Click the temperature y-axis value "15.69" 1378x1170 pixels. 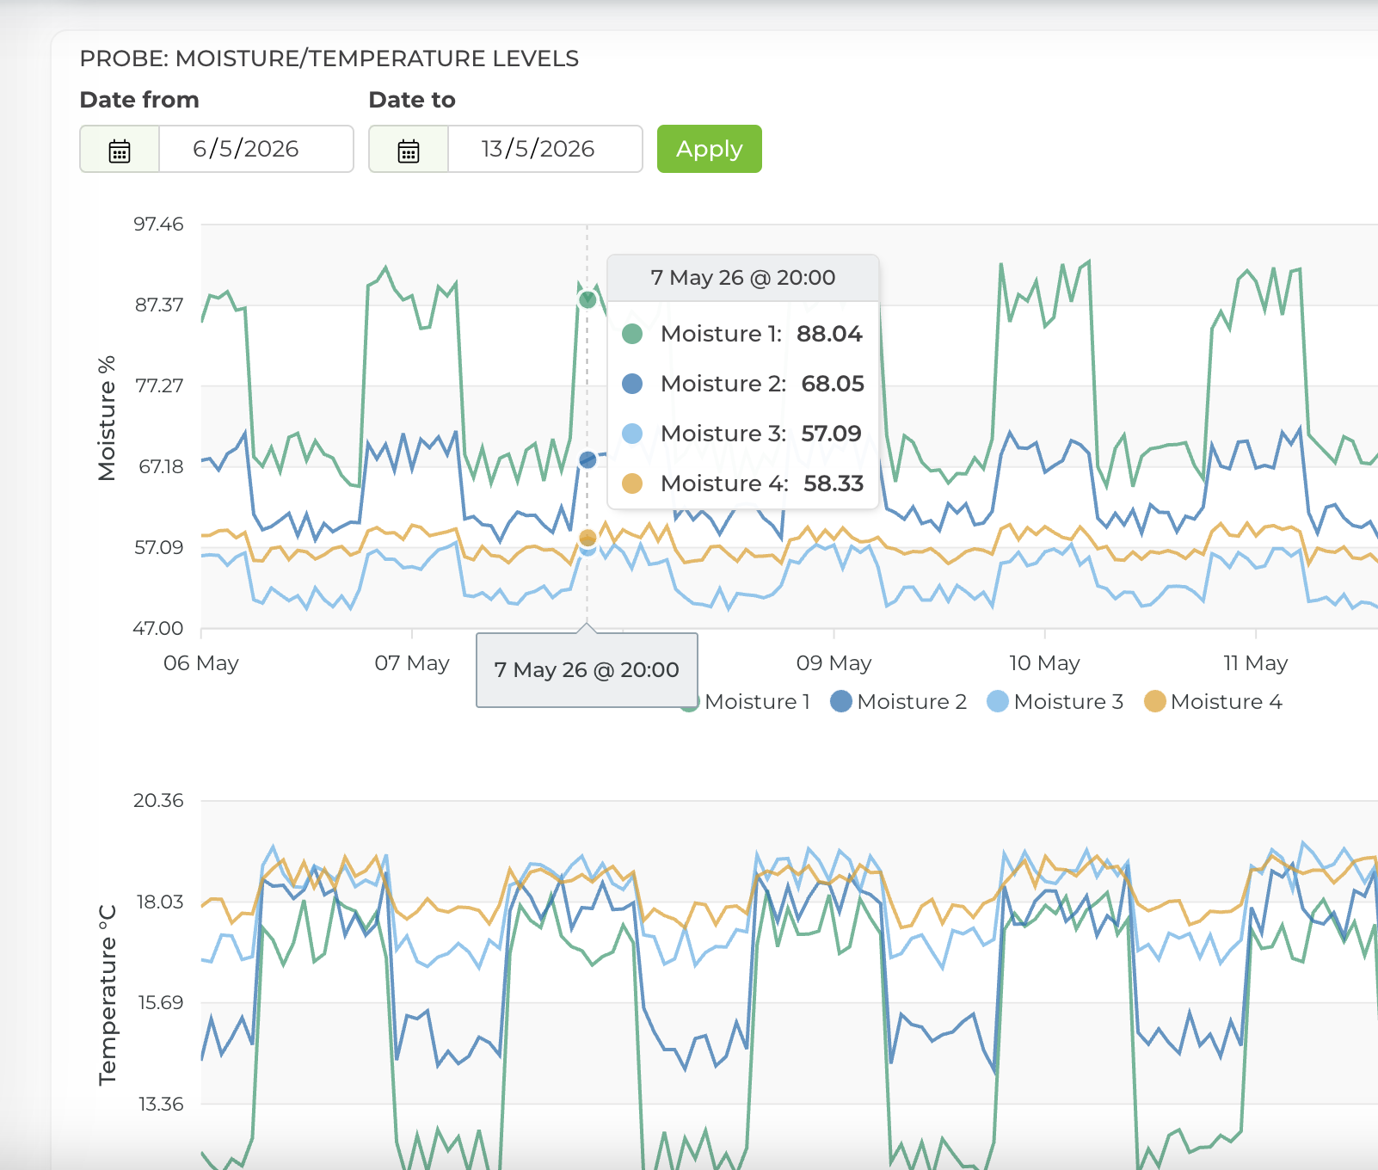tap(161, 1003)
